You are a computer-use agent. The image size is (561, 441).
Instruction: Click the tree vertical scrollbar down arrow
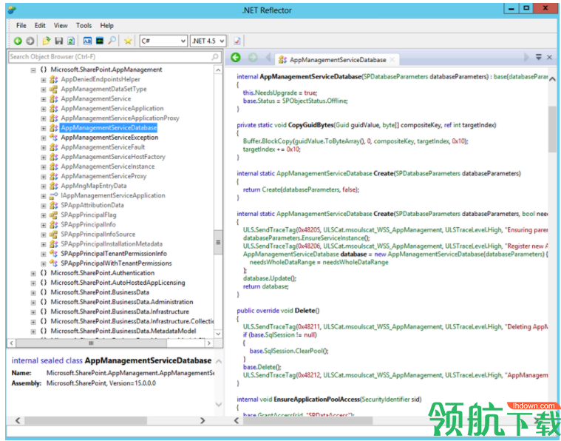click(x=218, y=334)
